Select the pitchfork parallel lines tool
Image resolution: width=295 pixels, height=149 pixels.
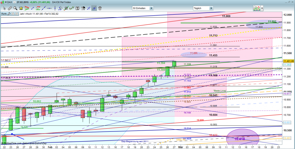point(60,8)
